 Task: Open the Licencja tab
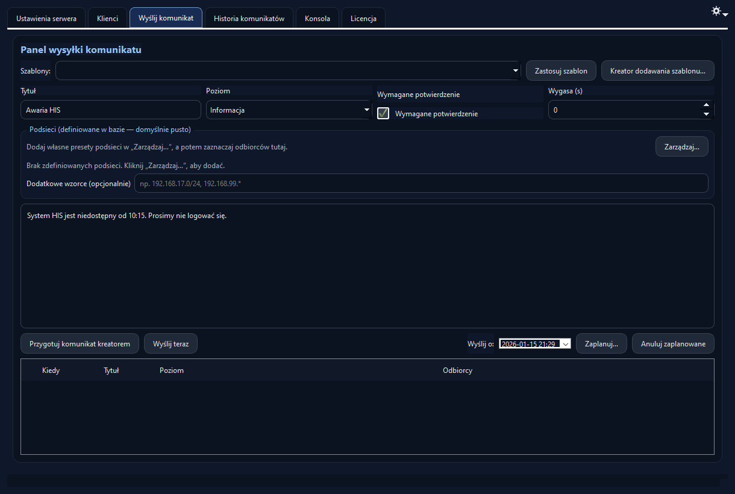pos(363,18)
